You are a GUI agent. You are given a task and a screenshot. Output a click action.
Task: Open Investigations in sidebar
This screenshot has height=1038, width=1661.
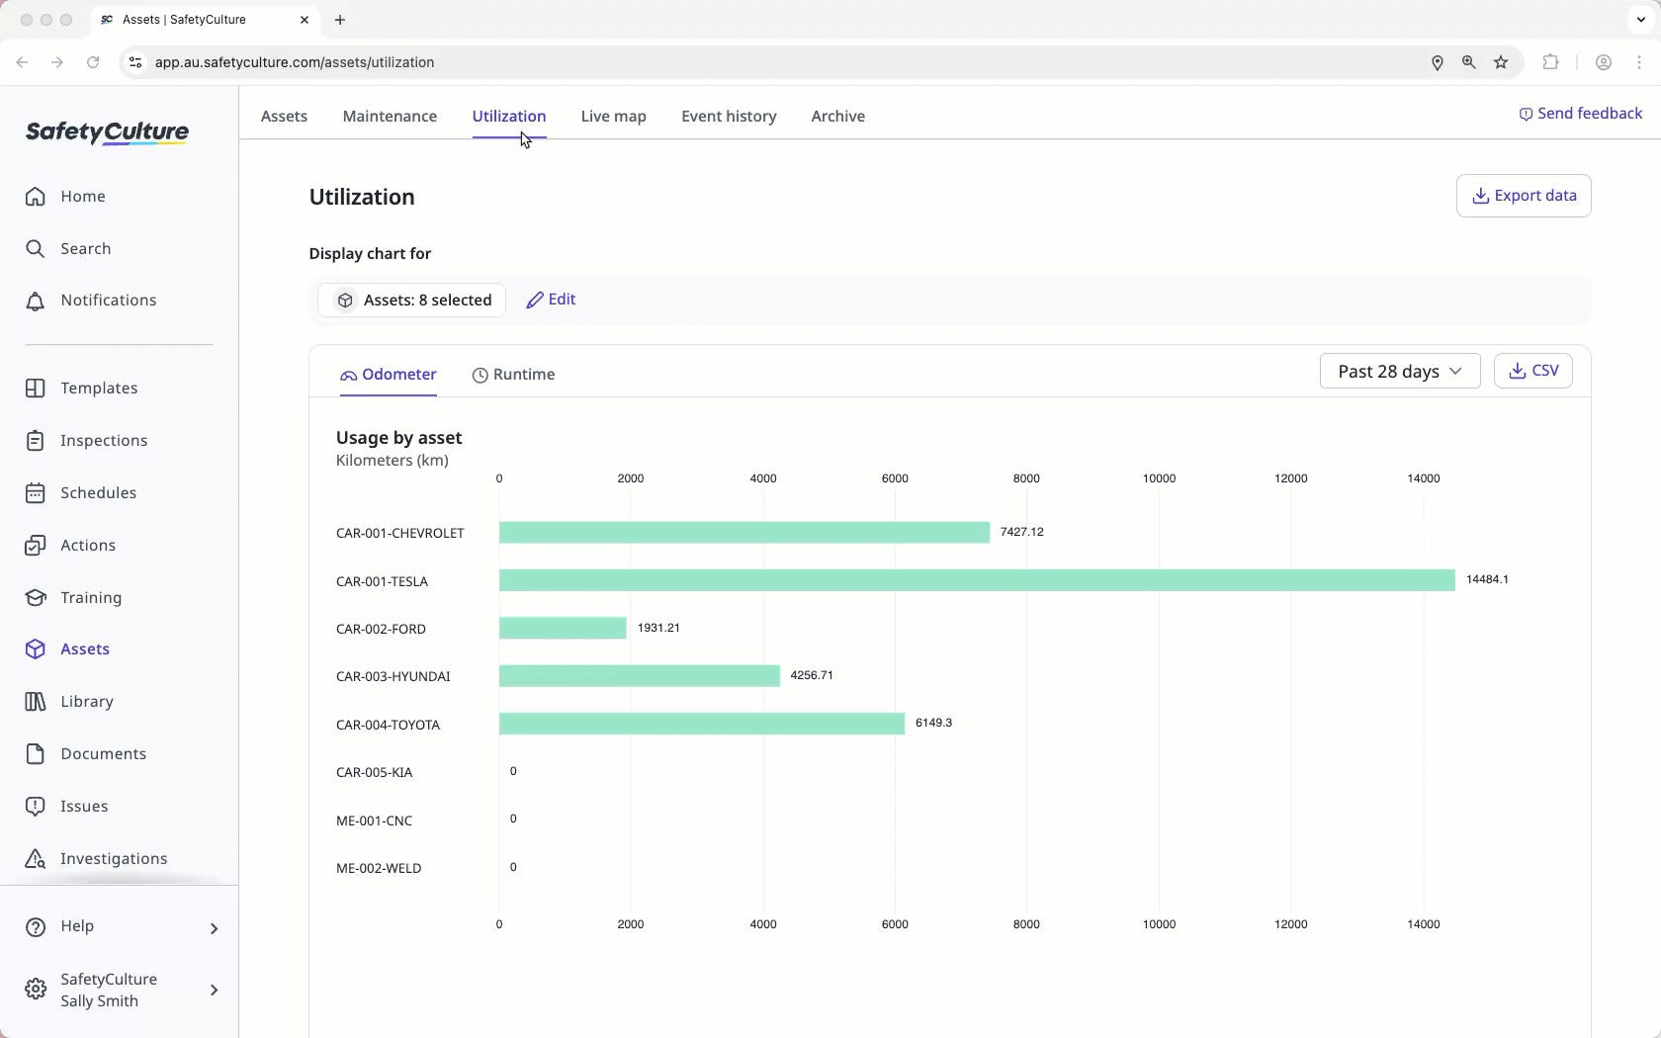(96, 858)
